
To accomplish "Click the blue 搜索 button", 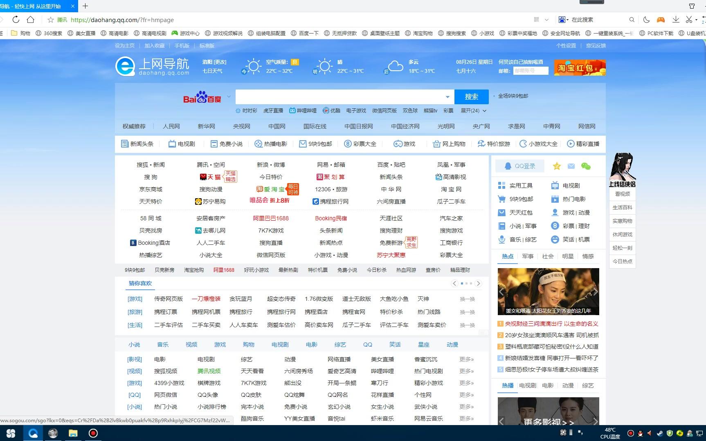I will click(x=472, y=97).
